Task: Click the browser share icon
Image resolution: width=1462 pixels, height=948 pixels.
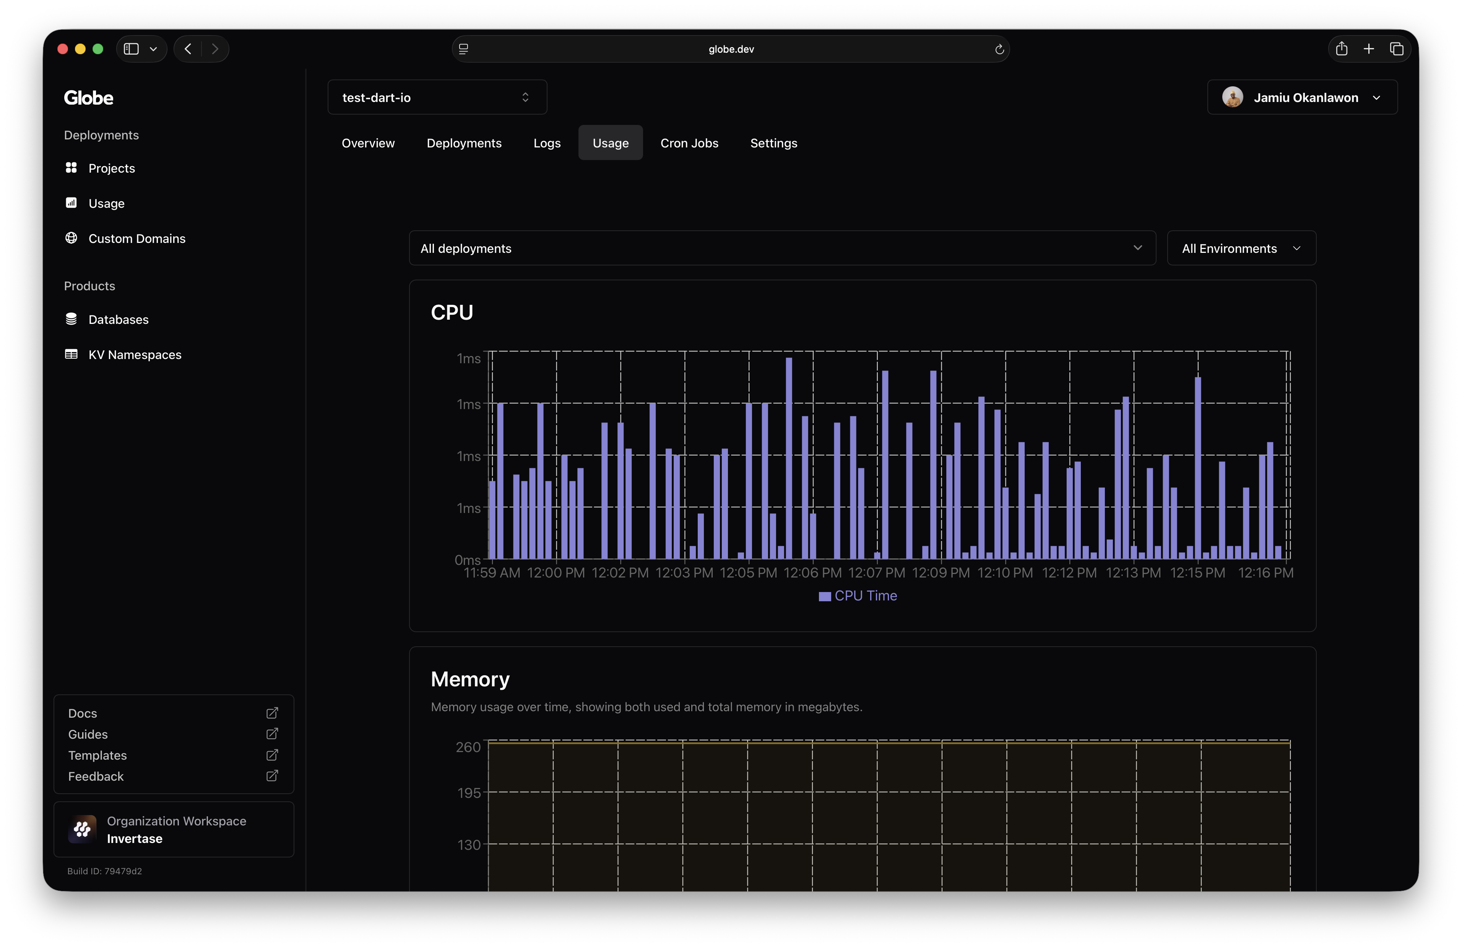Action: (1342, 49)
